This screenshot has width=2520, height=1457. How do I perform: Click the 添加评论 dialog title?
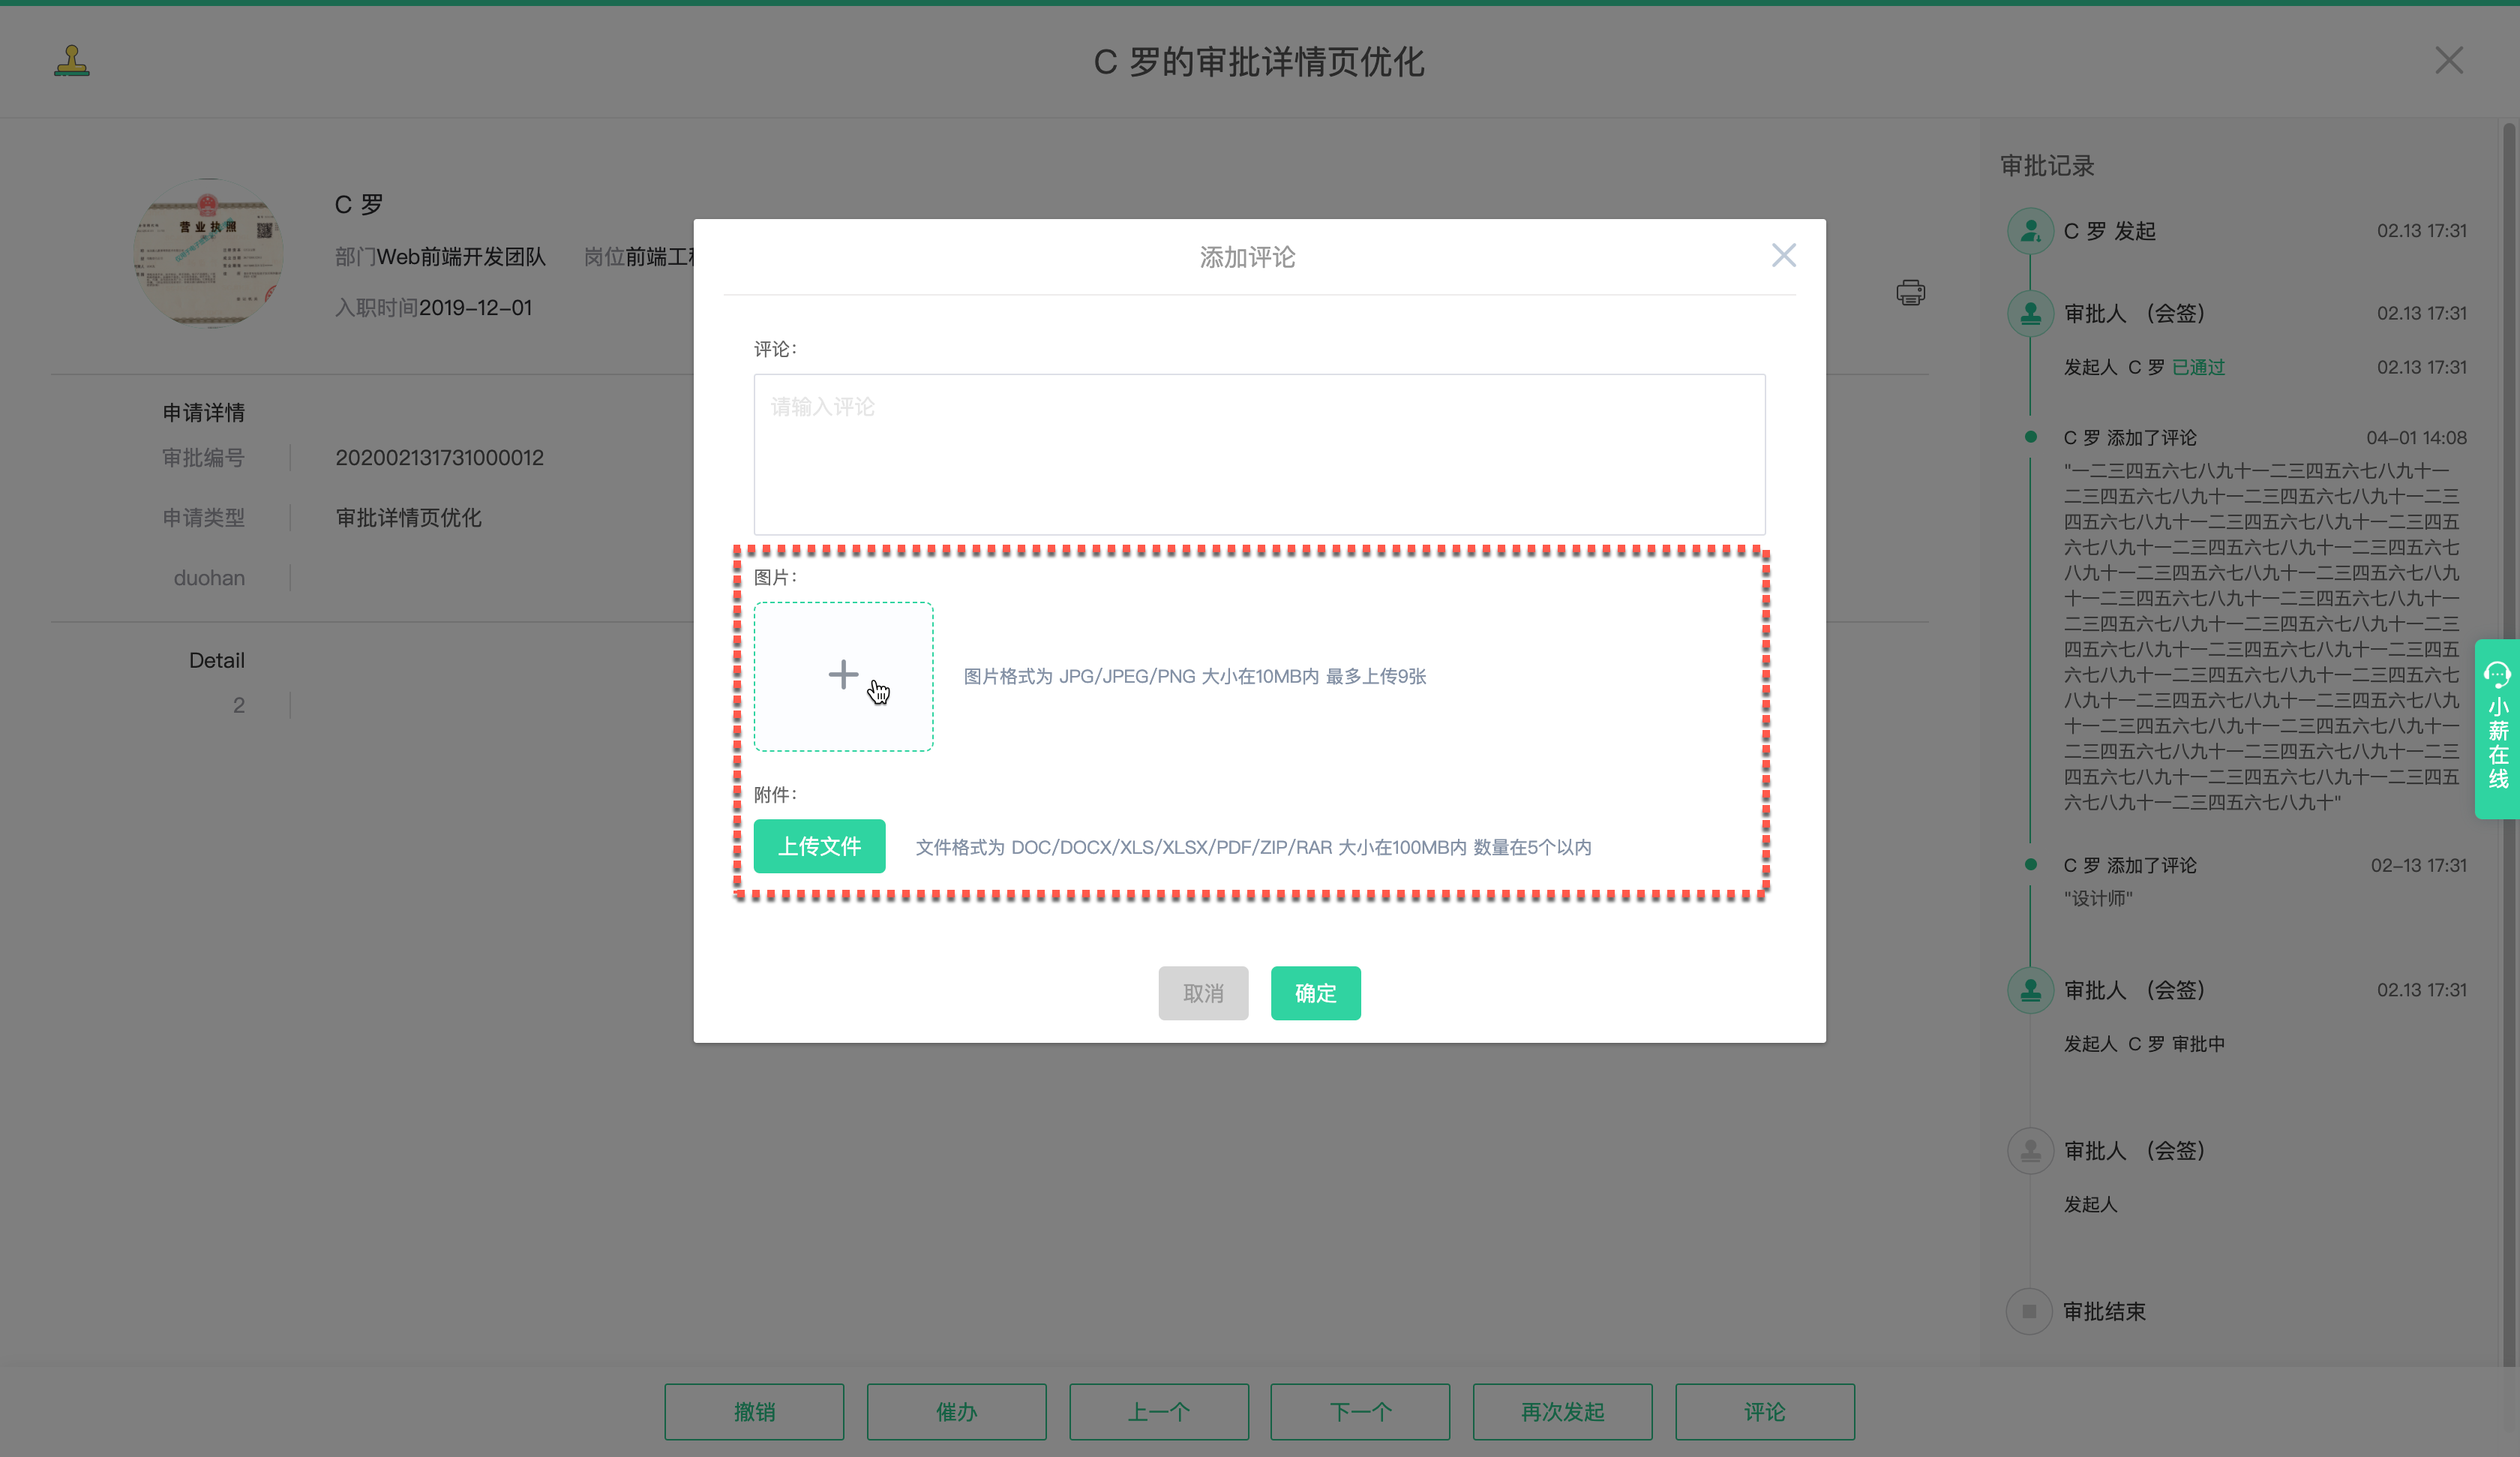(1247, 257)
